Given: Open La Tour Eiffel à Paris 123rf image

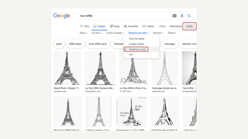Looking at the screenshot, I should point(133,71).
